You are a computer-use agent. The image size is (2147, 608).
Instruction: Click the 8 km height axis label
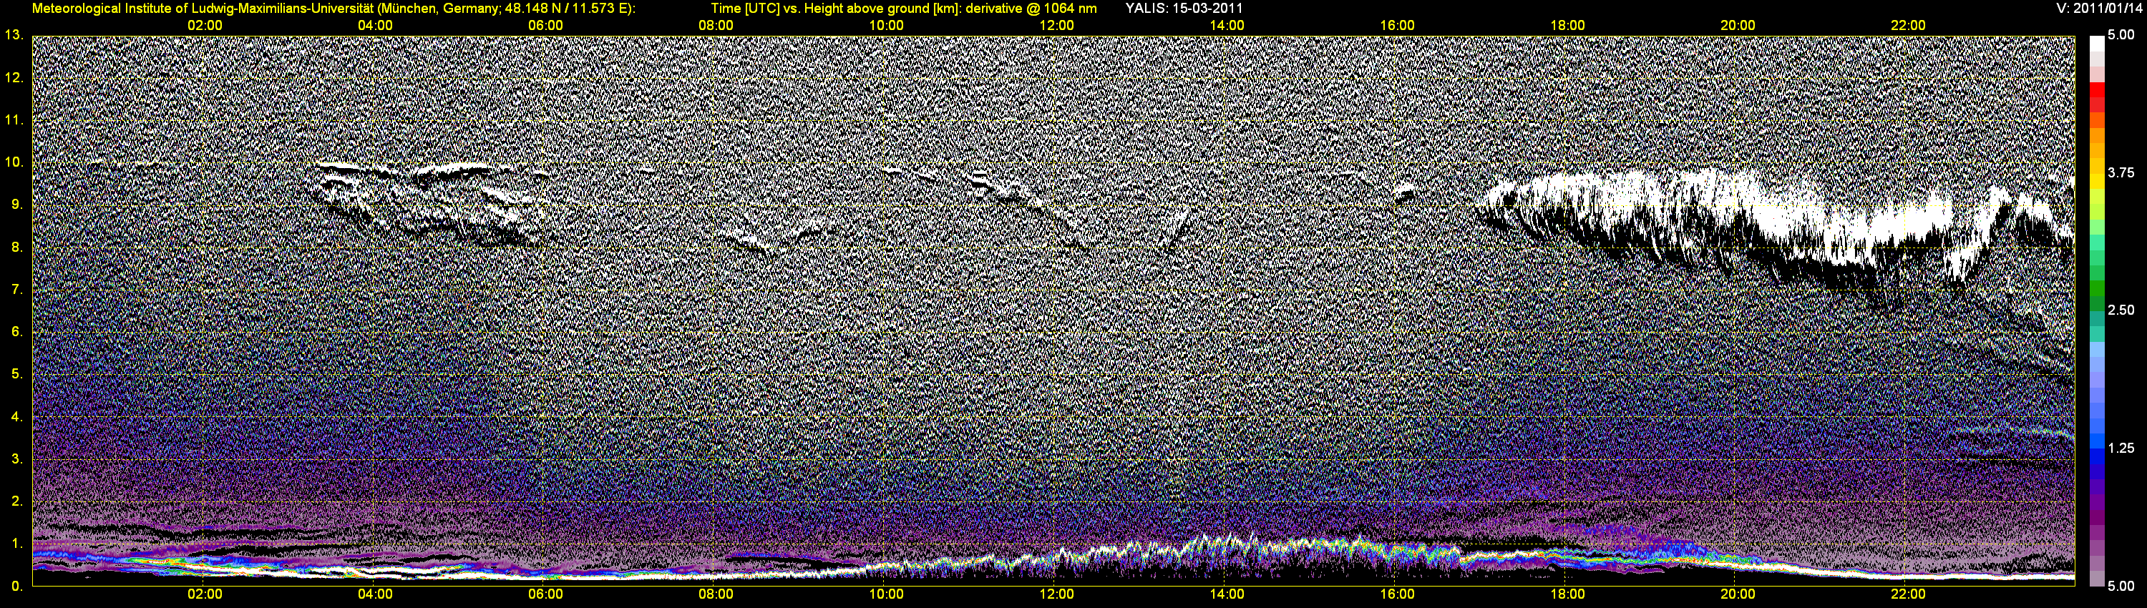[x=16, y=247]
